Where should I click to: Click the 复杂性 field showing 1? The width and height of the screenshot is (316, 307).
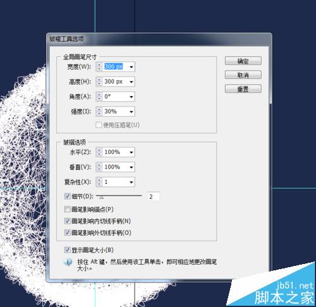click(x=116, y=182)
